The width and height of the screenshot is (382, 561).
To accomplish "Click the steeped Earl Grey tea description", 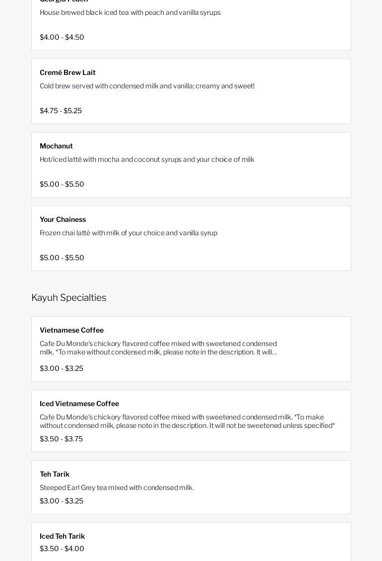I will (117, 488).
